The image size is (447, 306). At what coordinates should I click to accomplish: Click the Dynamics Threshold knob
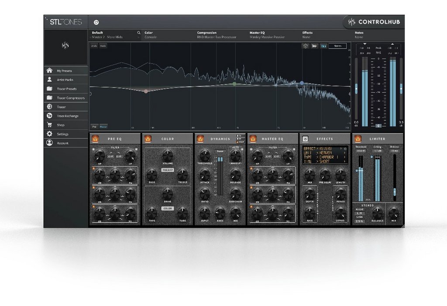click(205, 156)
